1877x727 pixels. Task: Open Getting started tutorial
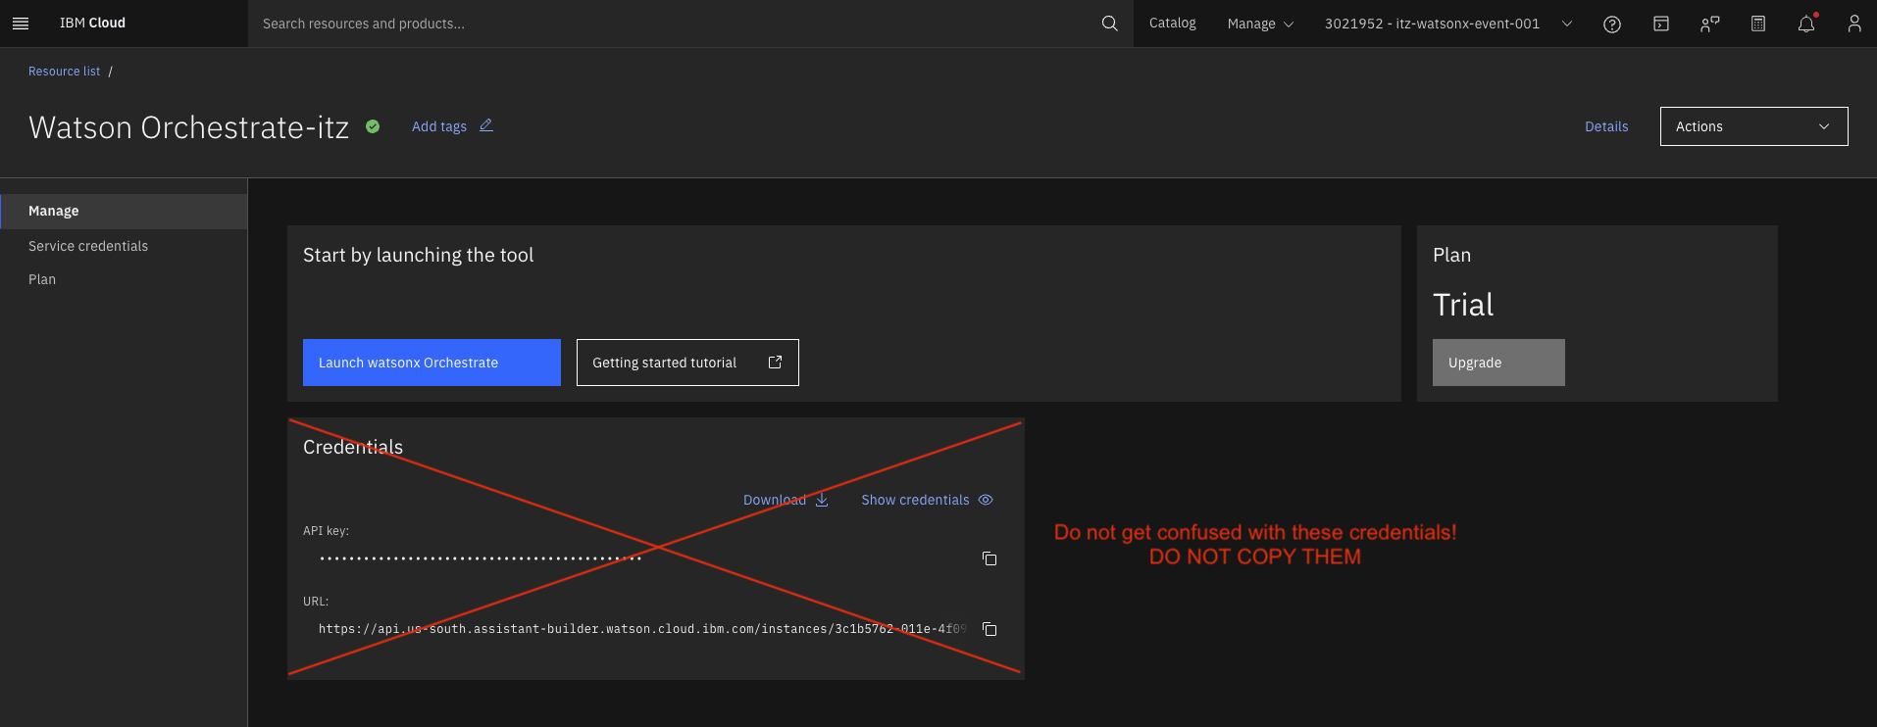click(x=687, y=363)
